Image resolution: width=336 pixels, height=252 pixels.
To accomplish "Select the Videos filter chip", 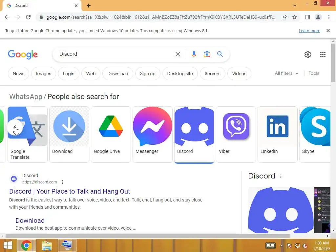I will 239,73.
